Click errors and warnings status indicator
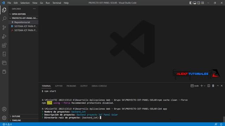 tap(7, 125)
